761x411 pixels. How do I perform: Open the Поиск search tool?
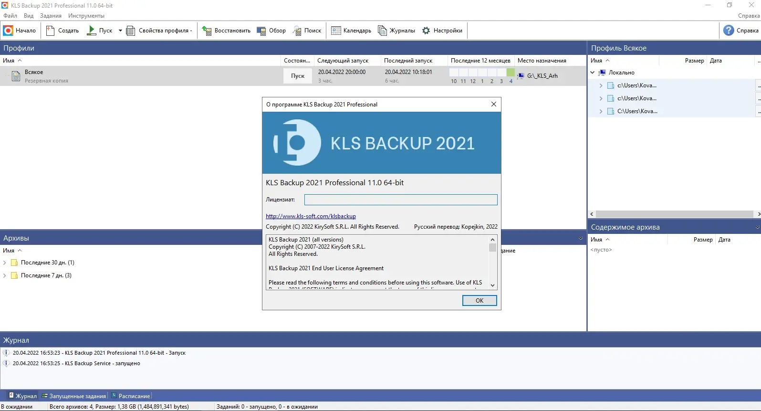pos(307,31)
